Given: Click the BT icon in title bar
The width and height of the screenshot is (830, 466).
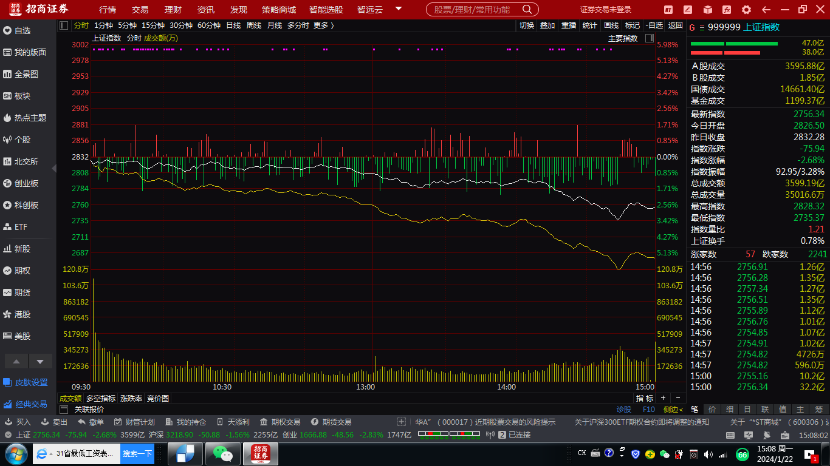Looking at the screenshot, I should click(x=668, y=10).
